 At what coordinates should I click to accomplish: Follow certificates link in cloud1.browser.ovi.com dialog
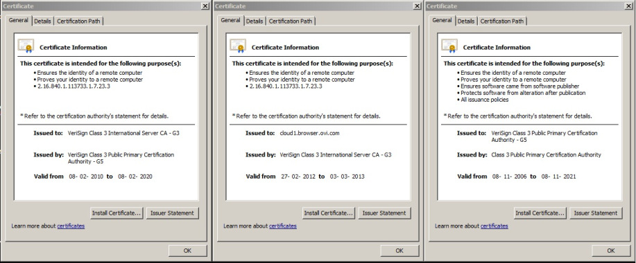tap(283, 226)
